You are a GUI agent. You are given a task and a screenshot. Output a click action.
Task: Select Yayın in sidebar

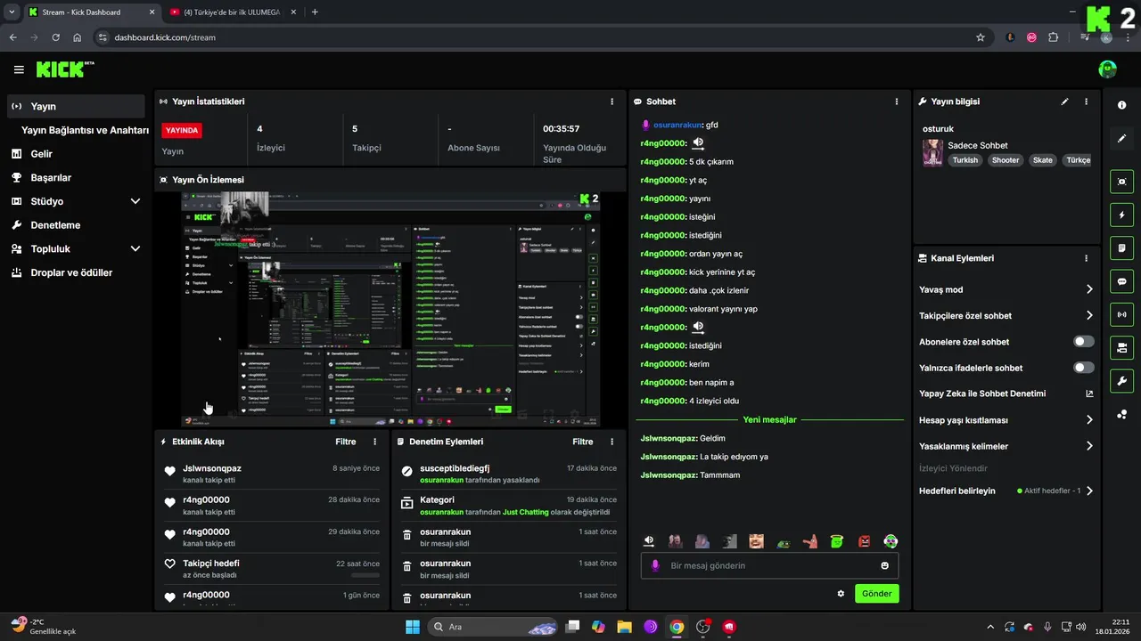coord(74,106)
